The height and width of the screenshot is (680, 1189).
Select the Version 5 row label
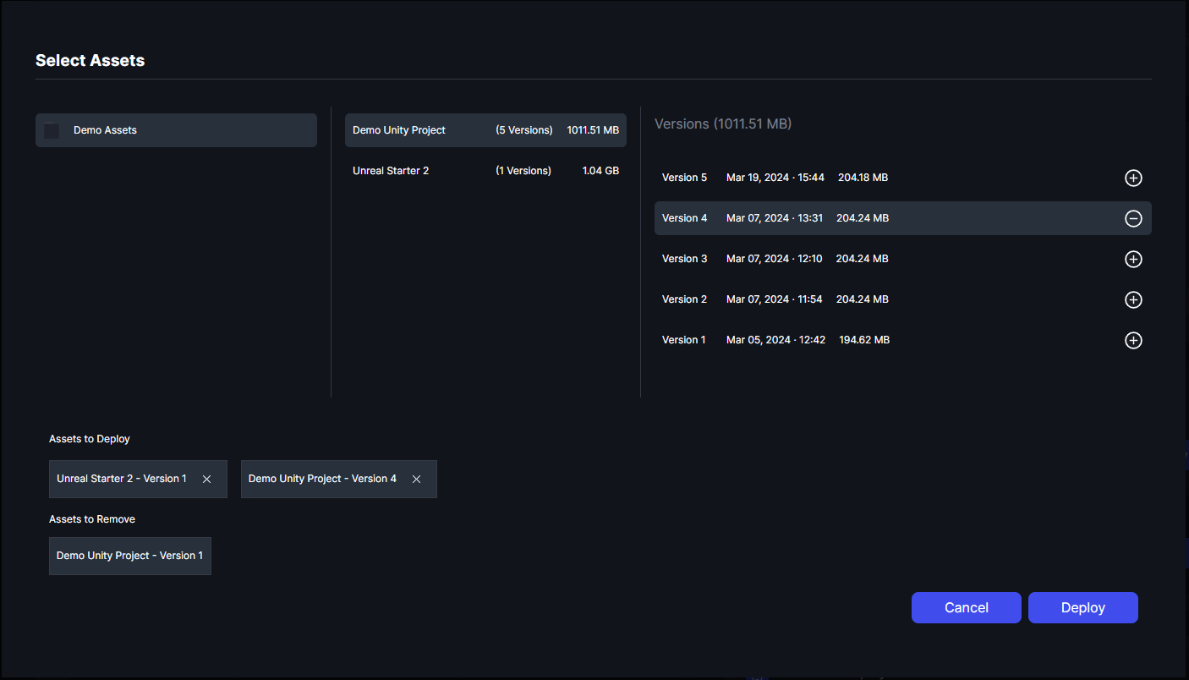tap(684, 178)
